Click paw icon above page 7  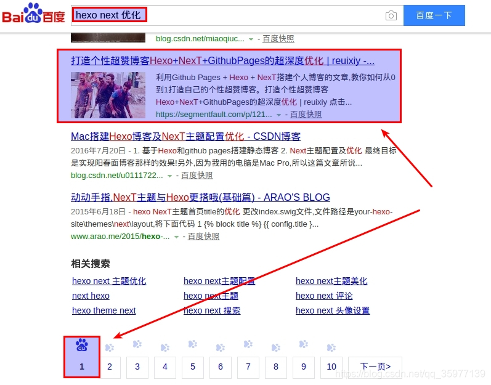248,344
